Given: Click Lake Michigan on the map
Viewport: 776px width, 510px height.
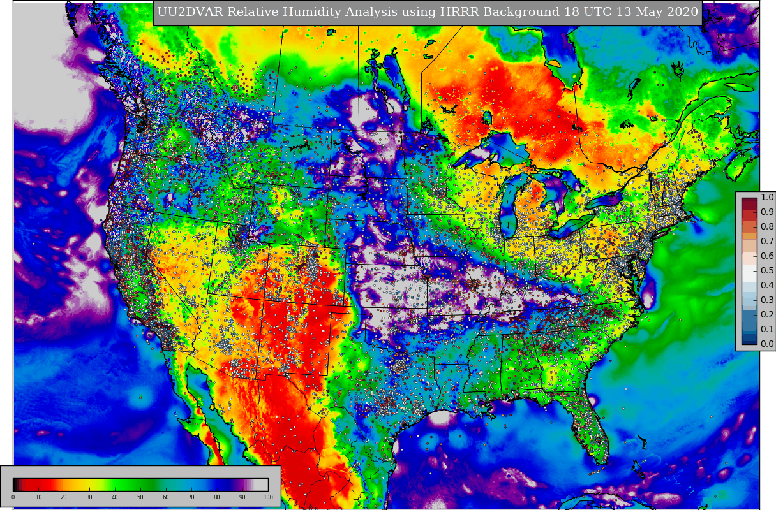Looking at the screenshot, I should coord(509,207).
